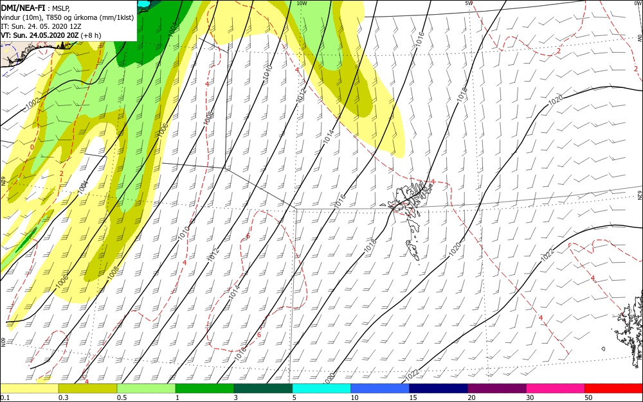Screen dimensions: 643x402
Task: Click the light green 0.5–1 legend swatch
Action: pyautogui.click(x=147, y=389)
